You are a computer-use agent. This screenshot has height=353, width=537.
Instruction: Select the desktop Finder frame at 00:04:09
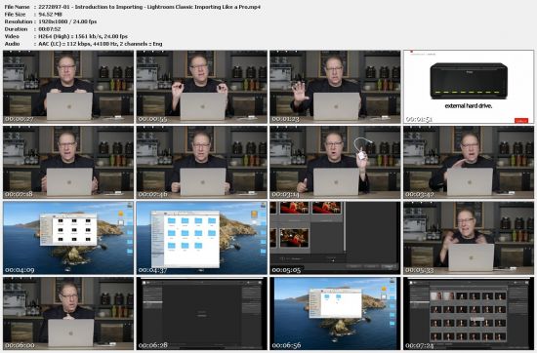(68, 238)
